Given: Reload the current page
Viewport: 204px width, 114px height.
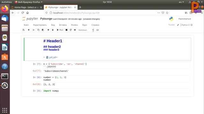Looking at the screenshot, I should (x=23, y=13).
